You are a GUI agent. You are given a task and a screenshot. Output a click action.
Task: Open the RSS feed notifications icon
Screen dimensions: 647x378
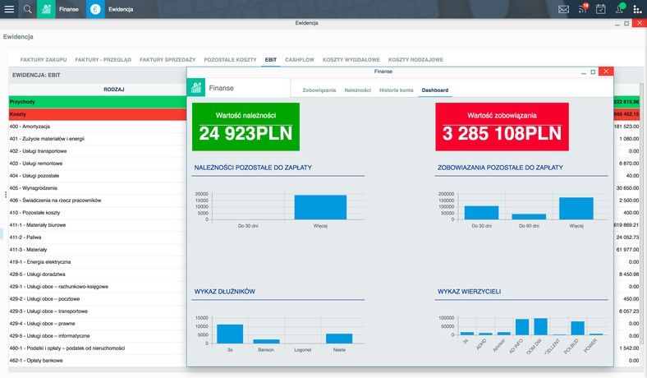[x=583, y=9]
